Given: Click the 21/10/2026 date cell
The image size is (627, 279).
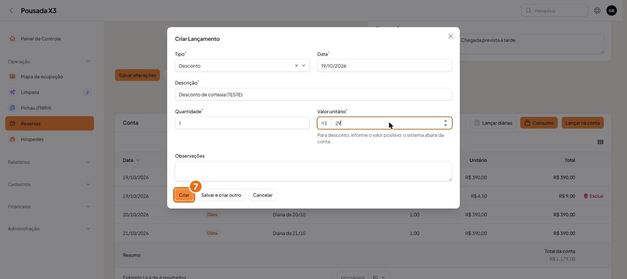Looking at the screenshot, I should pos(136,233).
